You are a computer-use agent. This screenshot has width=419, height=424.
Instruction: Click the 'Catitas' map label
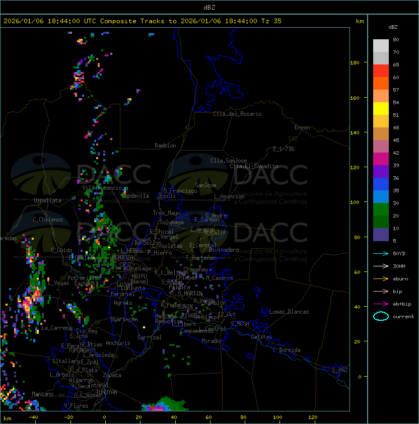pos(261,337)
